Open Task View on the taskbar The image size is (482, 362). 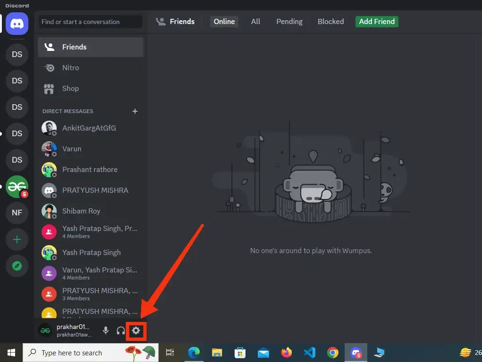(169, 353)
